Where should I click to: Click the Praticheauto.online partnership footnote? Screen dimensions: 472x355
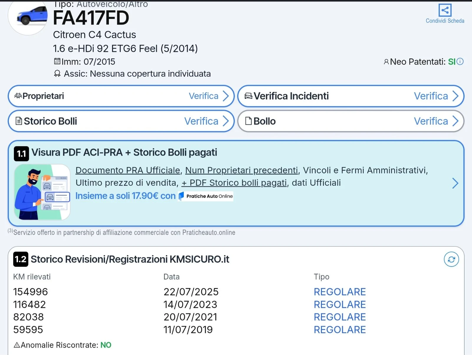click(x=122, y=232)
